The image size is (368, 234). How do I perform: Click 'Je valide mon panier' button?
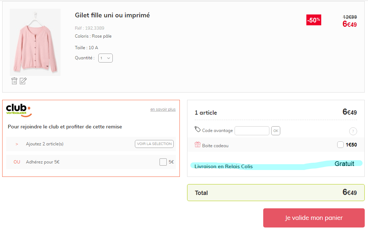[314, 218]
